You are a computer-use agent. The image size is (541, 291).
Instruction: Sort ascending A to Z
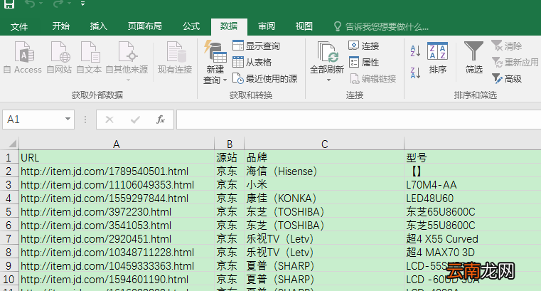(x=415, y=51)
